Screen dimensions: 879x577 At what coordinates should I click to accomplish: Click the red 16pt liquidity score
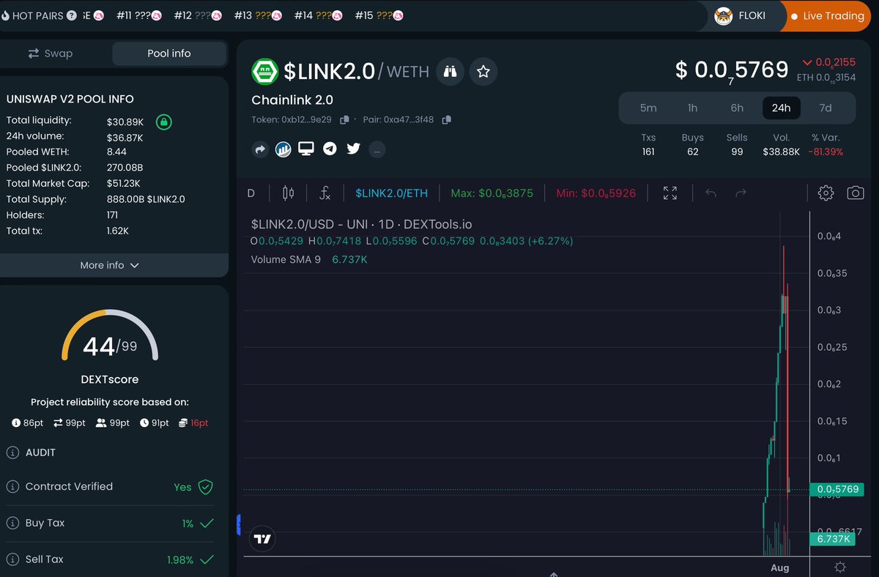[193, 423]
